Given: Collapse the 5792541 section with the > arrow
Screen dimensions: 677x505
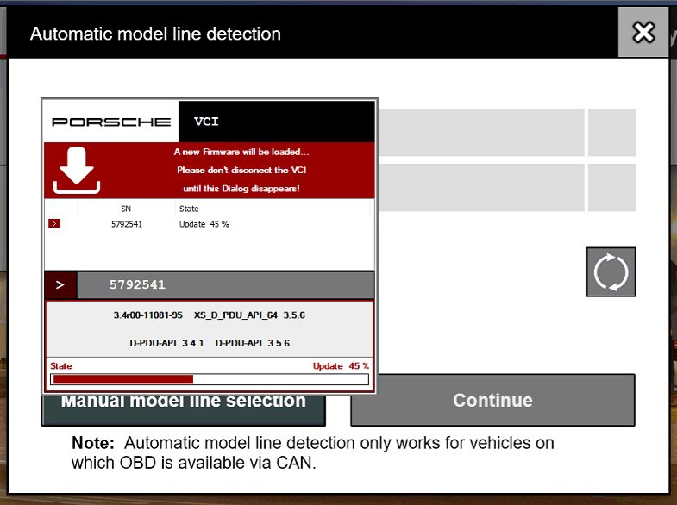Looking at the screenshot, I should click(x=60, y=284).
